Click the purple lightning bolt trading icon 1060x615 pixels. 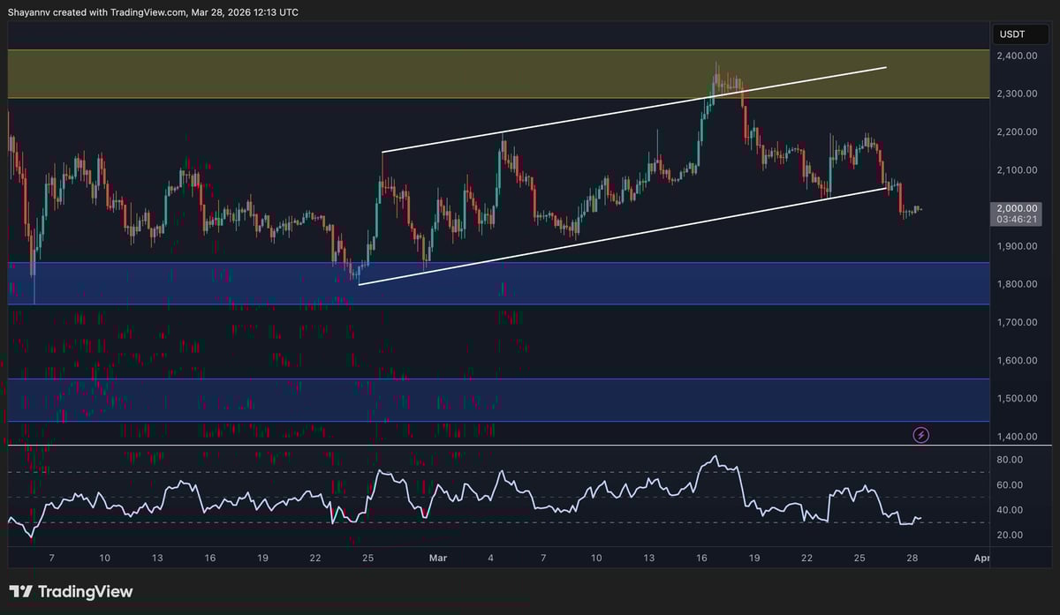point(920,434)
